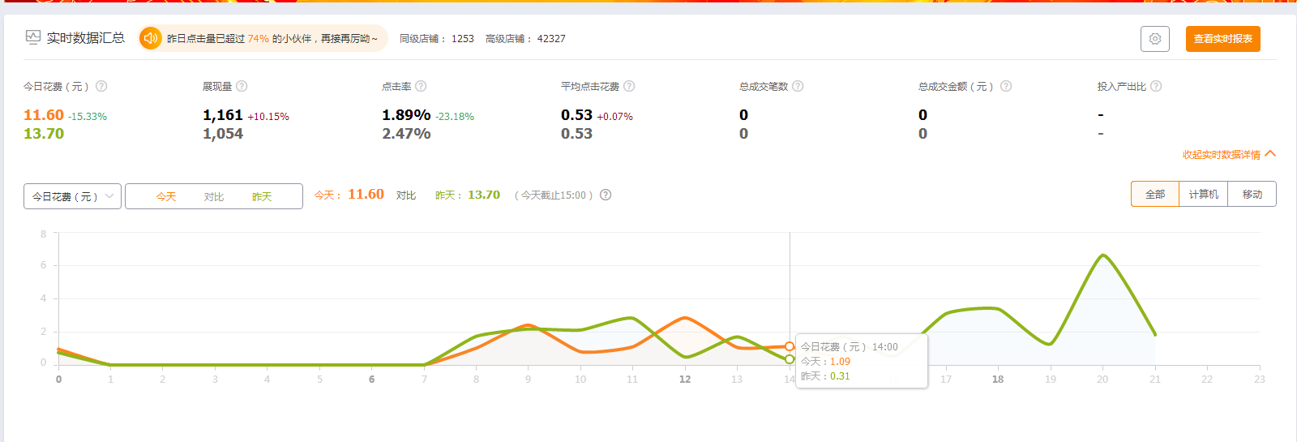
Task: Click the orange today data point at 14:00
Action: (x=790, y=346)
